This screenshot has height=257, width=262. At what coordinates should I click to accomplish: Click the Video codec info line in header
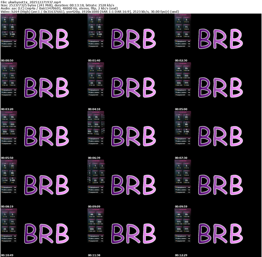(x=90, y=12)
